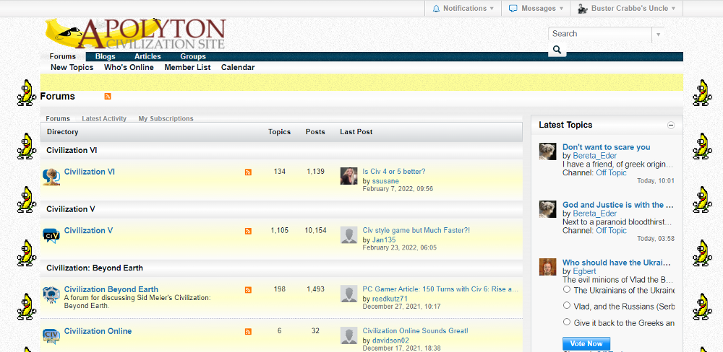Open post Is Civ 4 or 5 better?
Viewport: 723px width, 352px height.
tap(394, 172)
